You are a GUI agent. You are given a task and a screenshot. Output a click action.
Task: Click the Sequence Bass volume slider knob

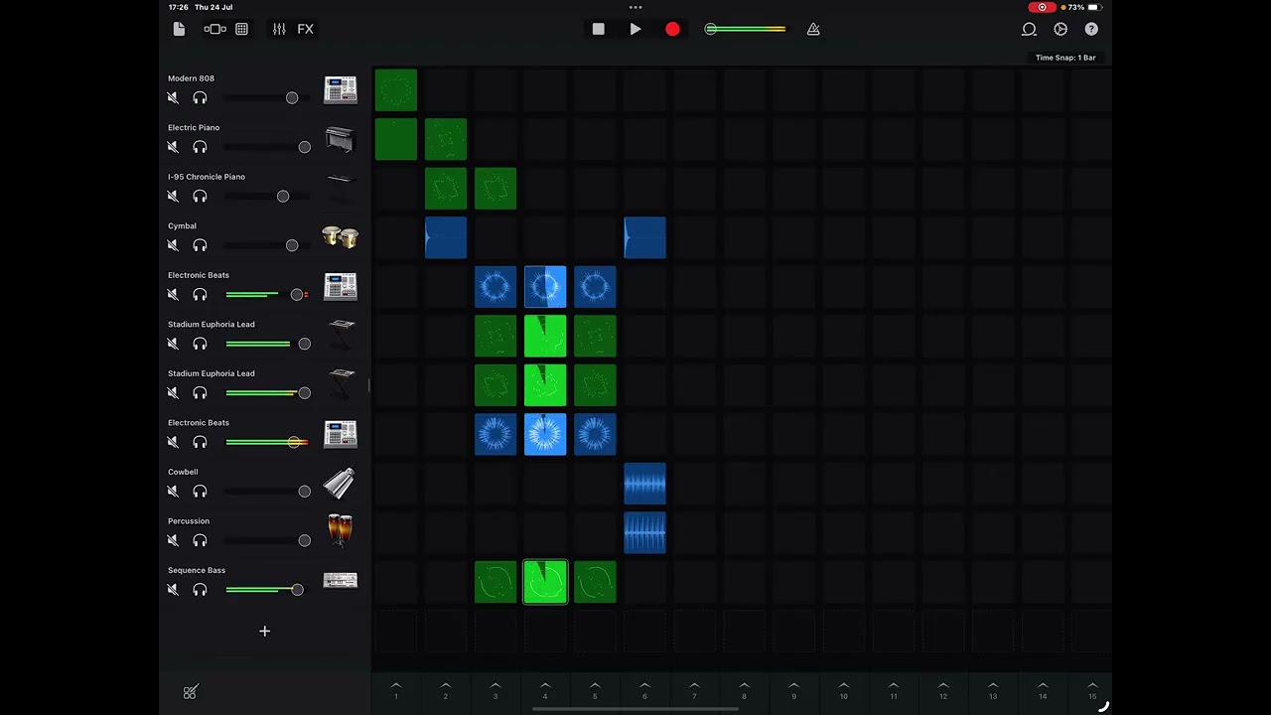(297, 590)
